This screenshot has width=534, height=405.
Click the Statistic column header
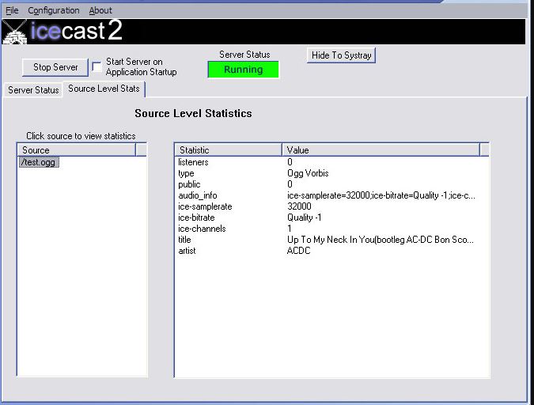click(228, 150)
